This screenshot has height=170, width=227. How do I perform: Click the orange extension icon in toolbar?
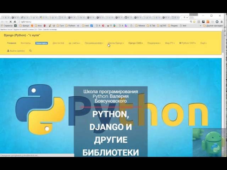point(208,22)
